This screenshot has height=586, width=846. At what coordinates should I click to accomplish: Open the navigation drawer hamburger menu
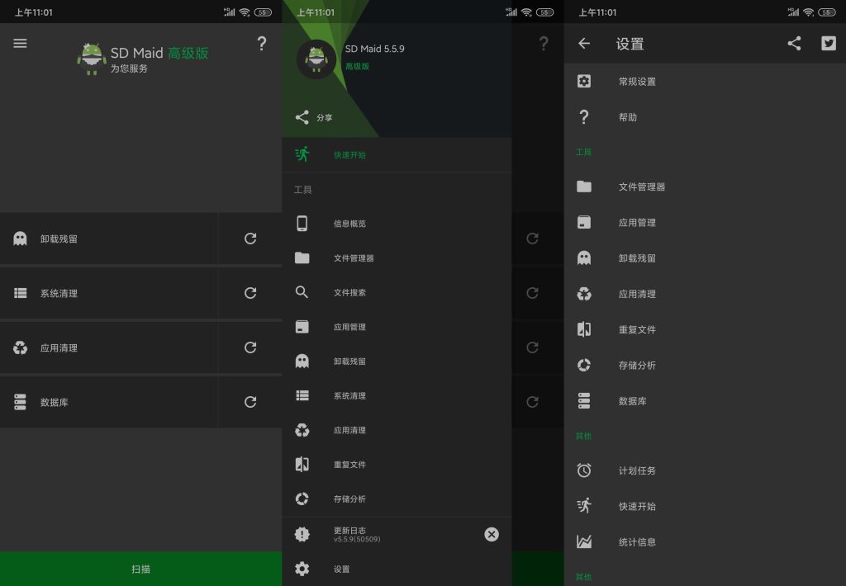[20, 43]
